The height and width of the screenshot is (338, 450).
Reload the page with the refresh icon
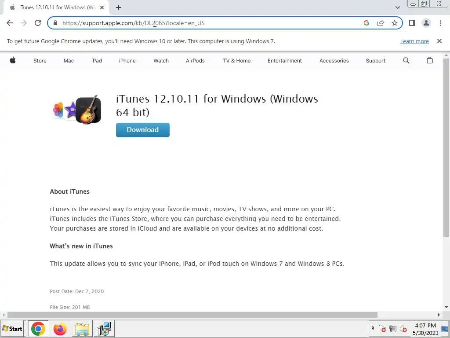[x=38, y=23]
